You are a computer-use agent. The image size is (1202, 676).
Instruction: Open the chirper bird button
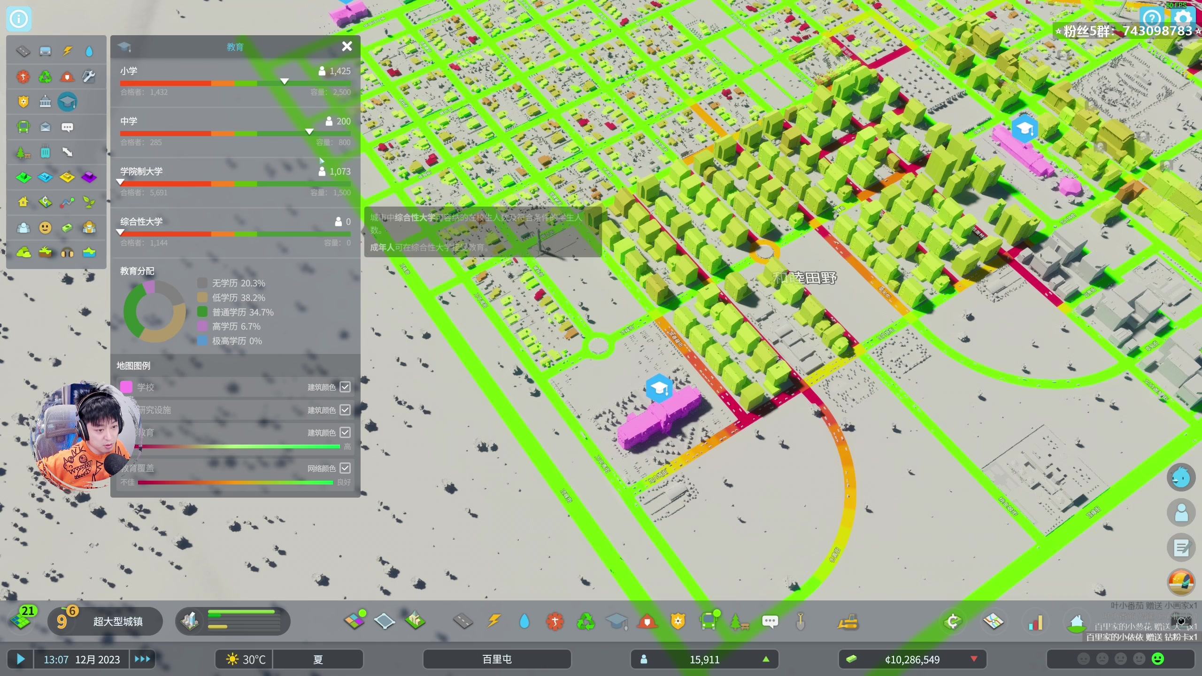[1181, 477]
